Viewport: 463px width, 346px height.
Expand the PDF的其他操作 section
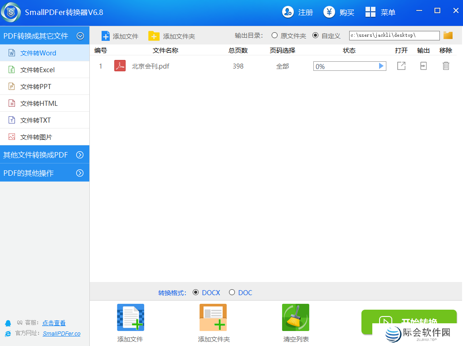80,173
